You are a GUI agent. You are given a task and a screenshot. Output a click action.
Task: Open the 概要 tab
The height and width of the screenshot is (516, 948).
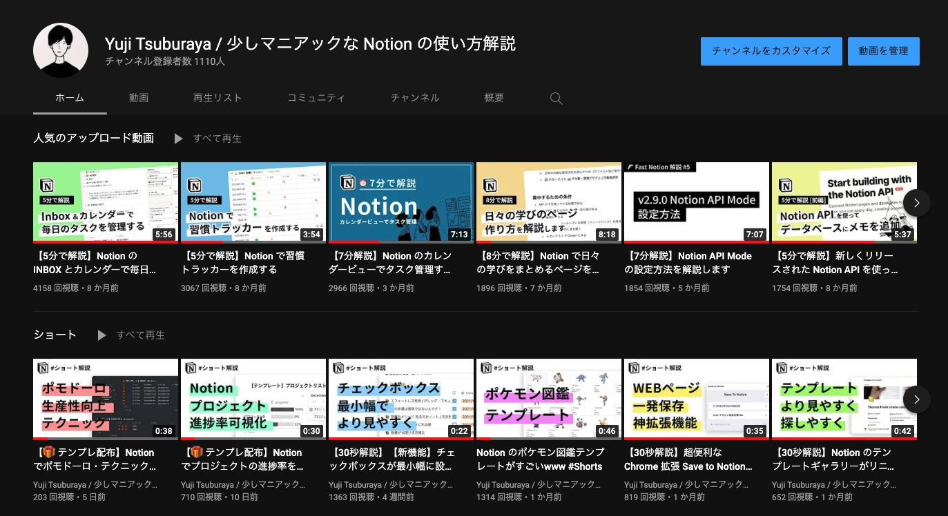(x=494, y=98)
